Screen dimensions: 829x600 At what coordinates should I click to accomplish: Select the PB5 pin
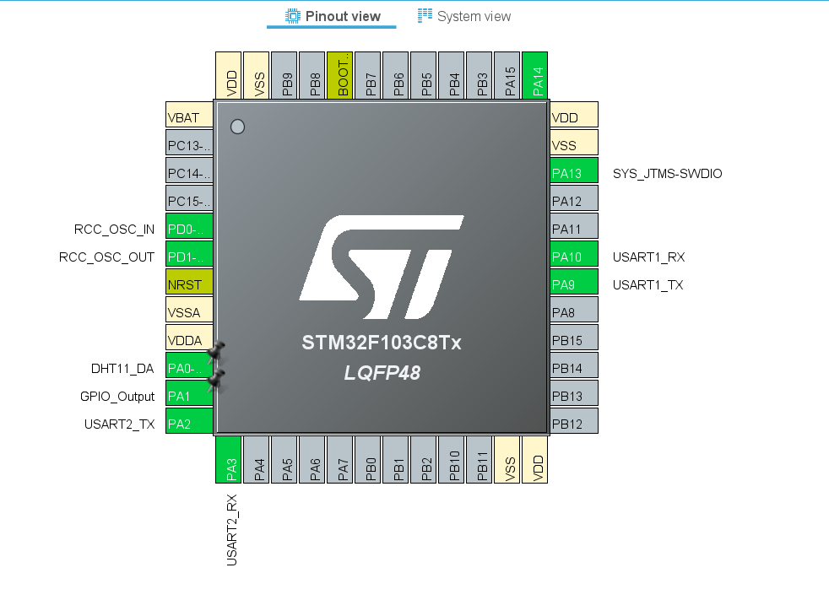coord(424,75)
